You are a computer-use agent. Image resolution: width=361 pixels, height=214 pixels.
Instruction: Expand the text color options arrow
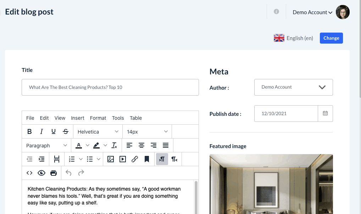click(x=88, y=145)
